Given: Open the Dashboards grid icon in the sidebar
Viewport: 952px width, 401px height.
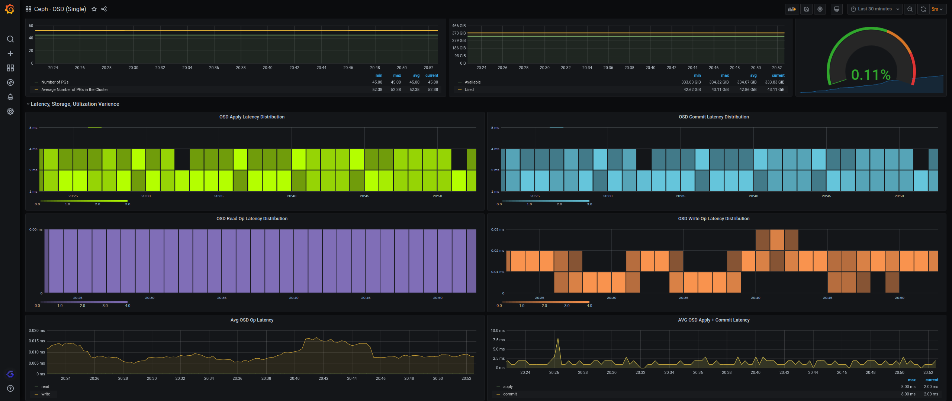Looking at the screenshot, I should tap(10, 68).
